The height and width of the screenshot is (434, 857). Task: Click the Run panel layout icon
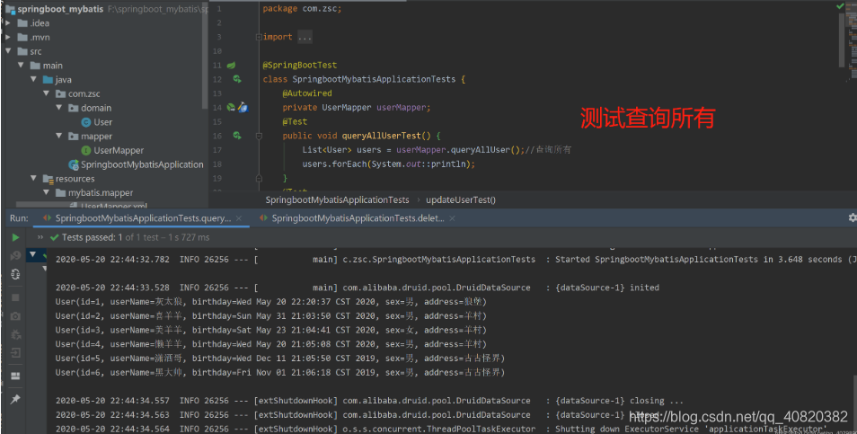coord(15,376)
